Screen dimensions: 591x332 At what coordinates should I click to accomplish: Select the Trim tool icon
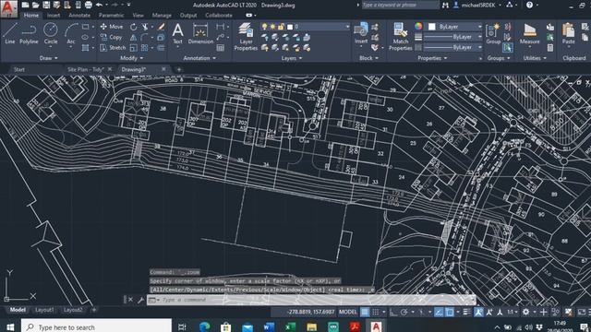pyautogui.click(x=145, y=27)
